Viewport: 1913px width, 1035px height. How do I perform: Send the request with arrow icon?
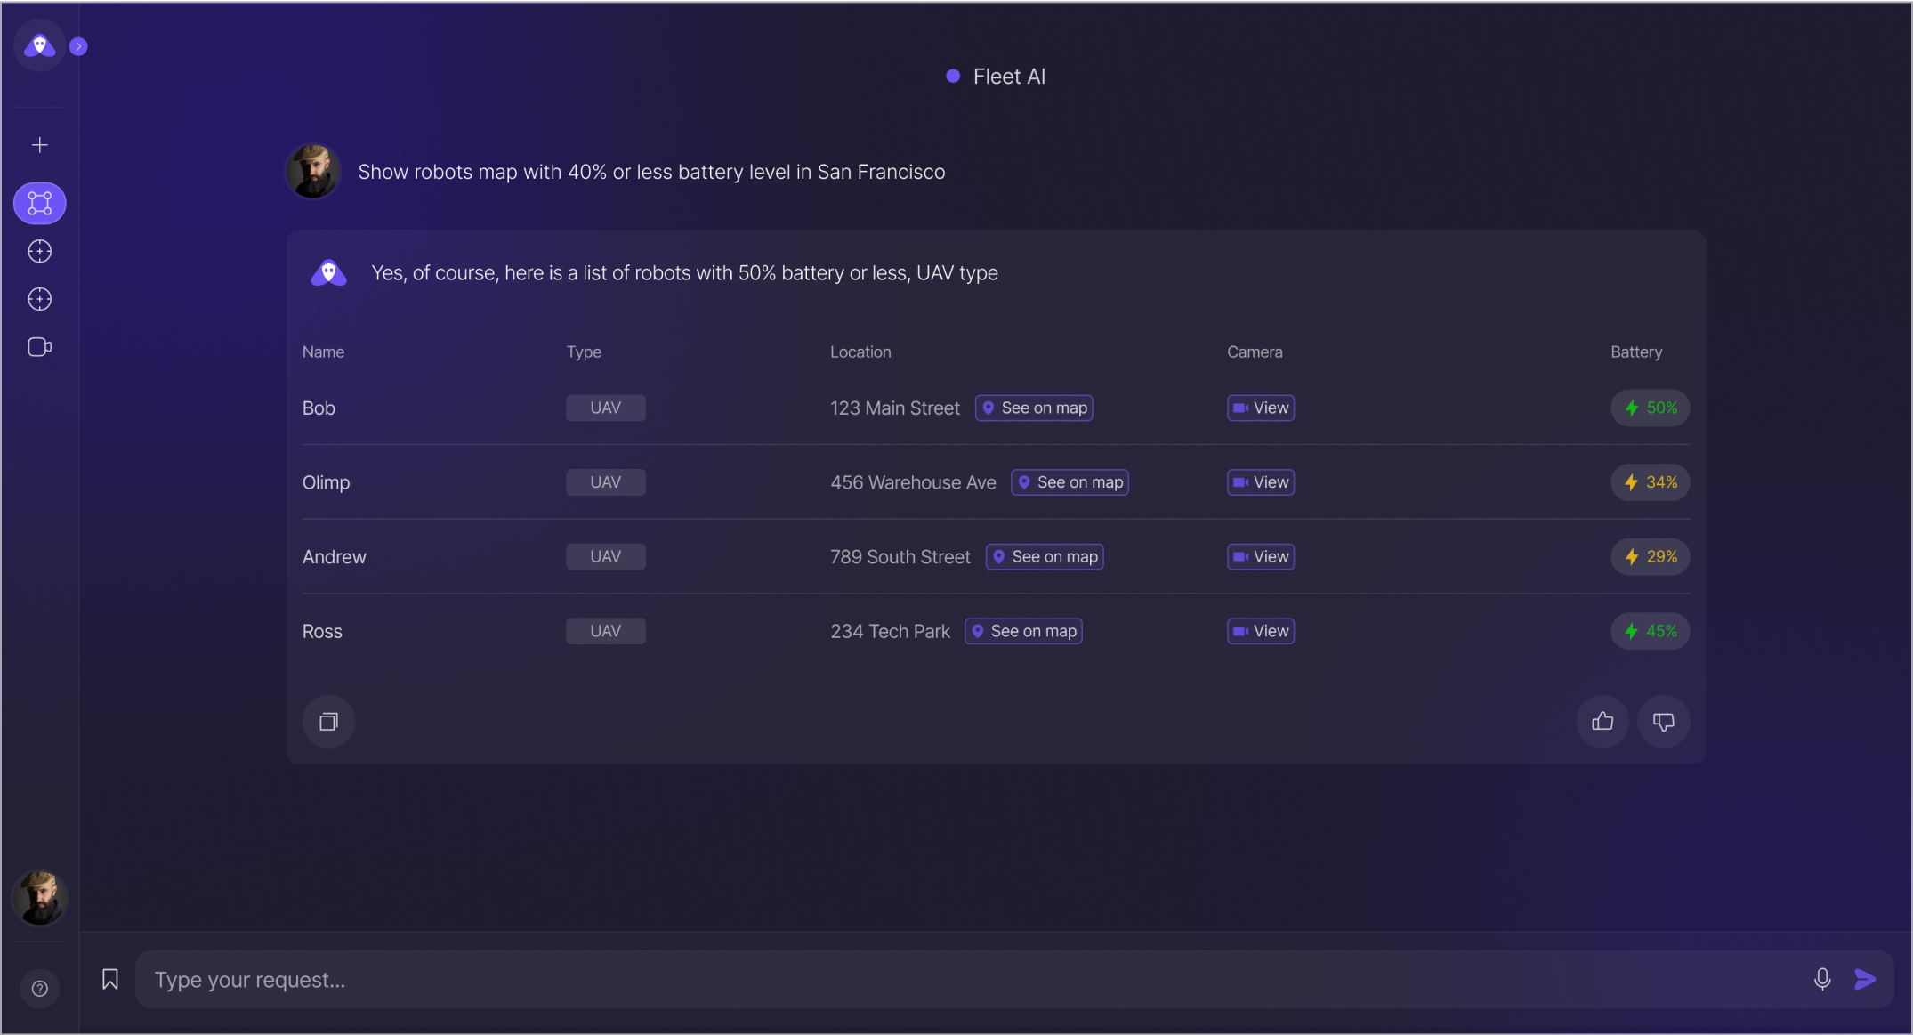coord(1865,979)
